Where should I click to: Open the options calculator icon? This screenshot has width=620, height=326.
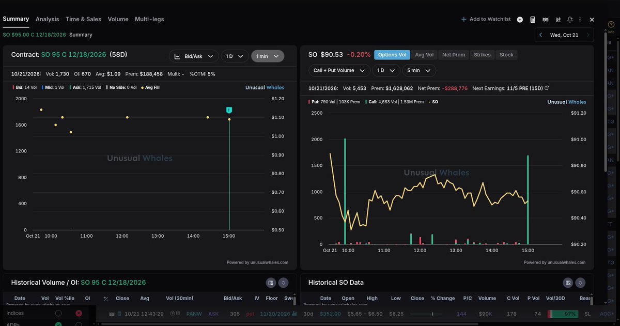click(x=533, y=20)
